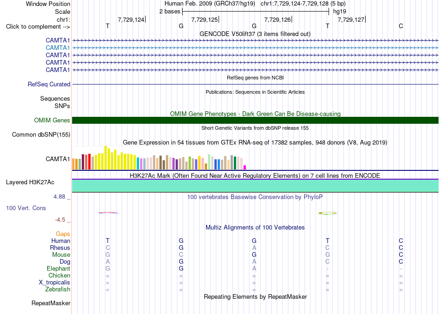Open the 'OMIM Genes' track label
Viewport: 439px width, 314px height.
[52, 121]
